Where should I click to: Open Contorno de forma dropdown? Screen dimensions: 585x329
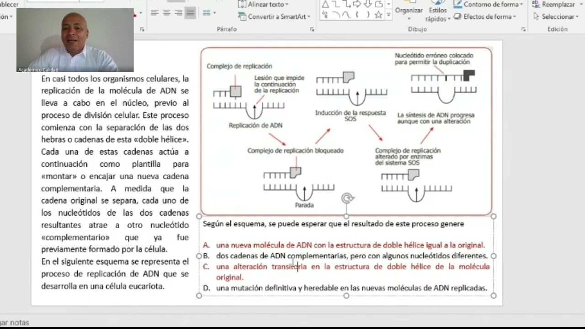(488, 5)
